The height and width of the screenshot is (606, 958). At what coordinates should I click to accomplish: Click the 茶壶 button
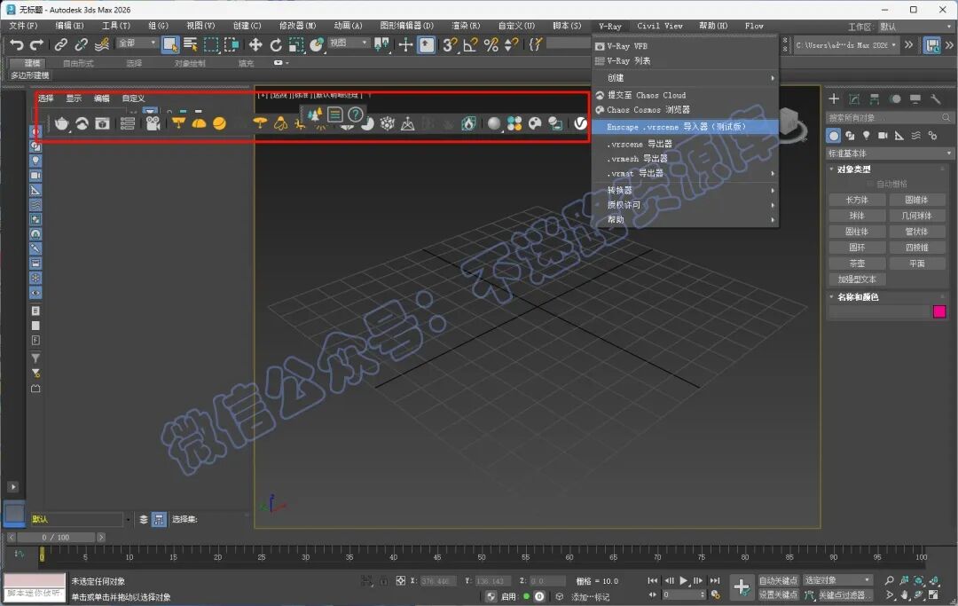coord(857,264)
